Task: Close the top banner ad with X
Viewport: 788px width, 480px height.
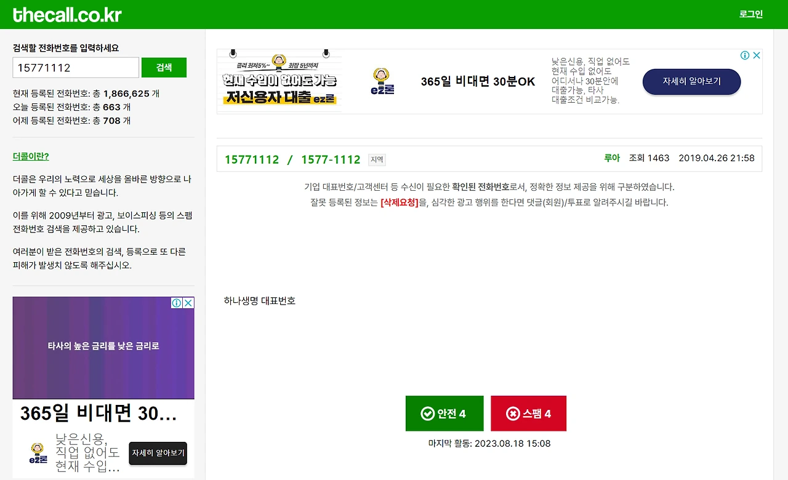Action: tap(757, 55)
